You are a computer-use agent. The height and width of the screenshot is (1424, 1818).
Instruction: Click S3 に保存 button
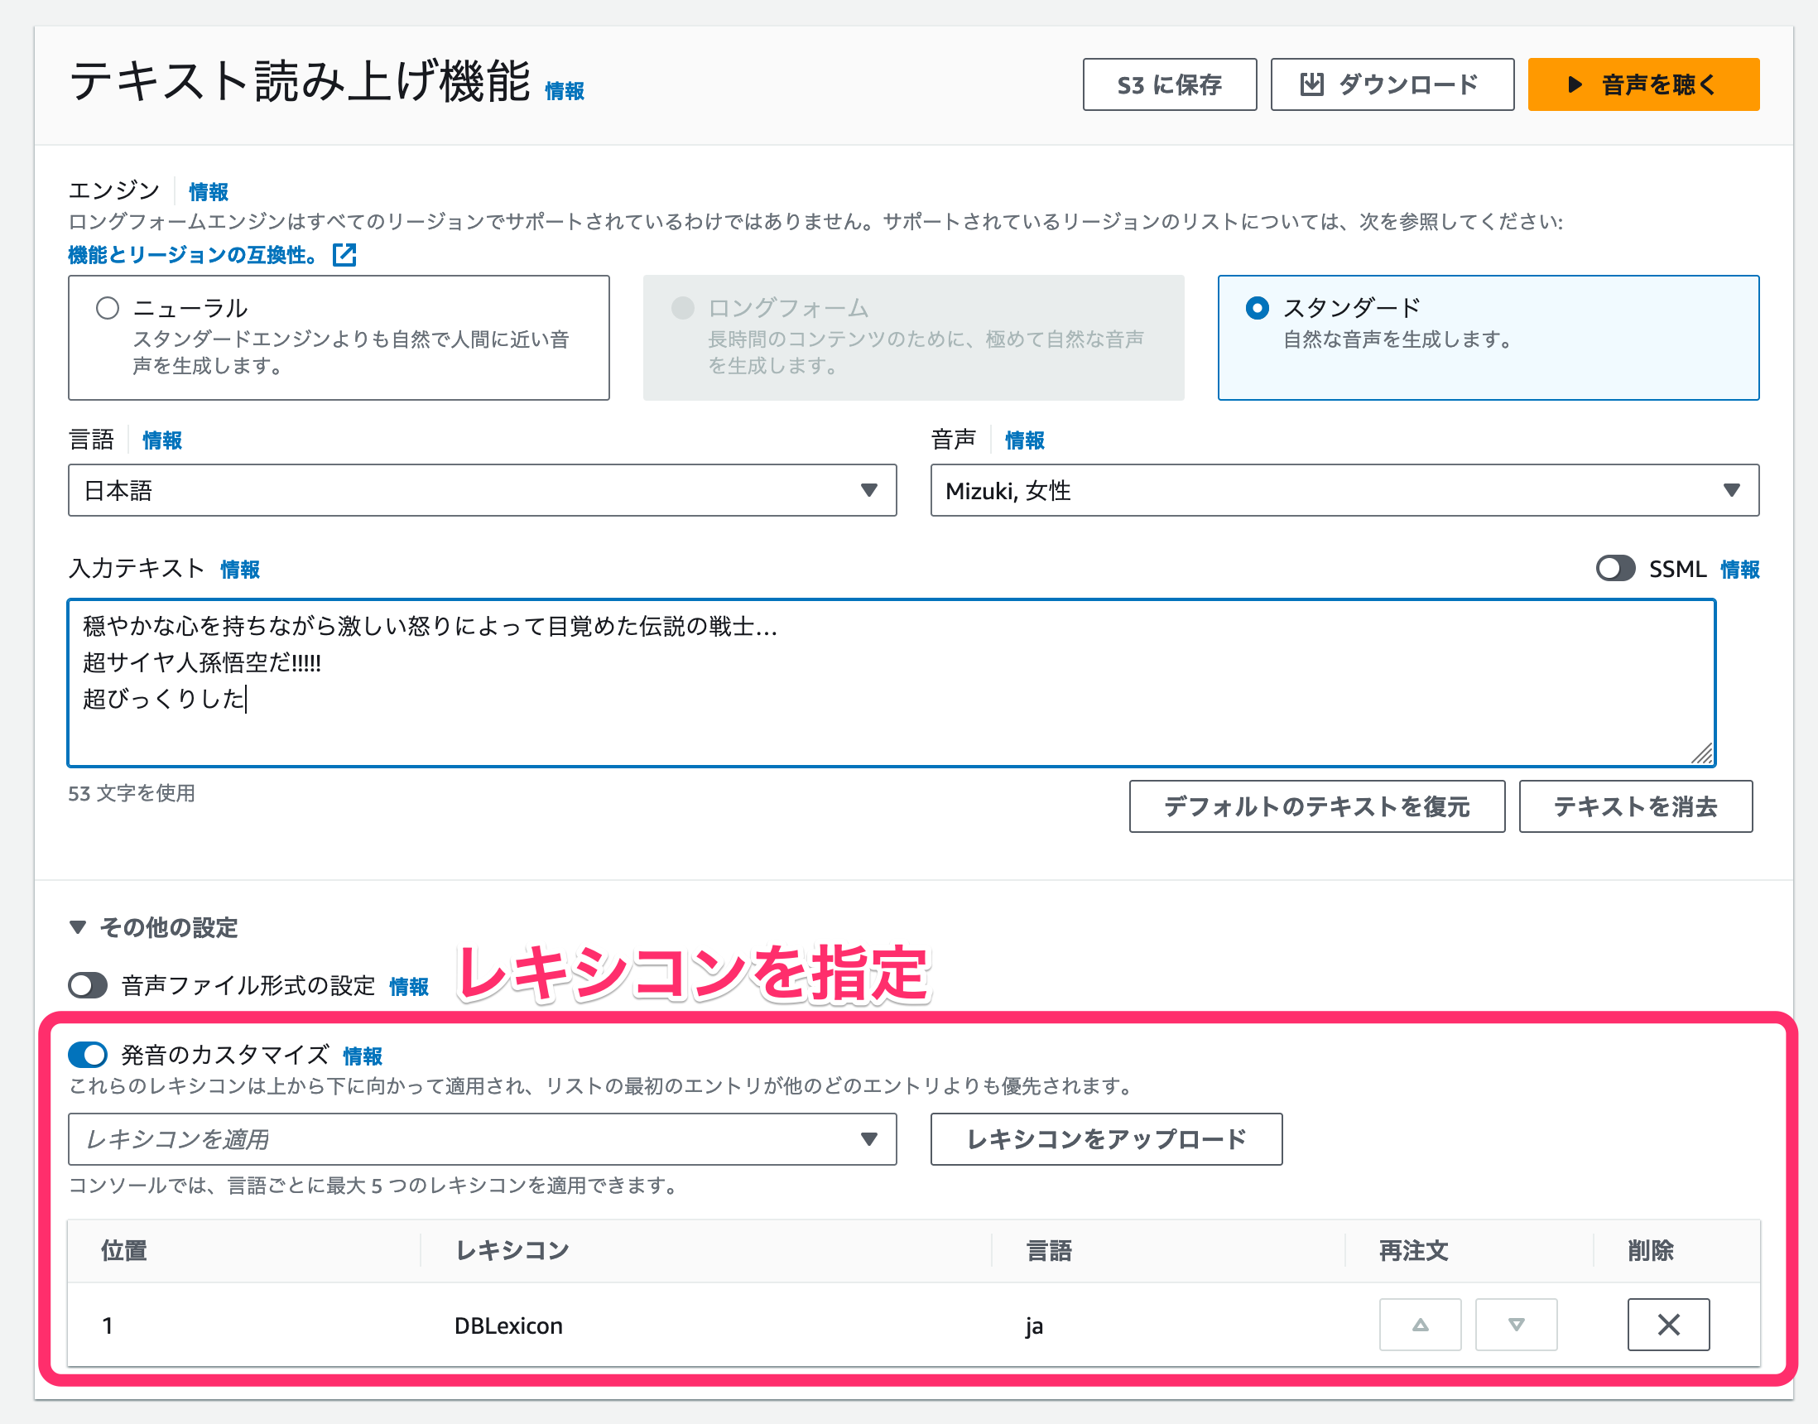point(1169,84)
